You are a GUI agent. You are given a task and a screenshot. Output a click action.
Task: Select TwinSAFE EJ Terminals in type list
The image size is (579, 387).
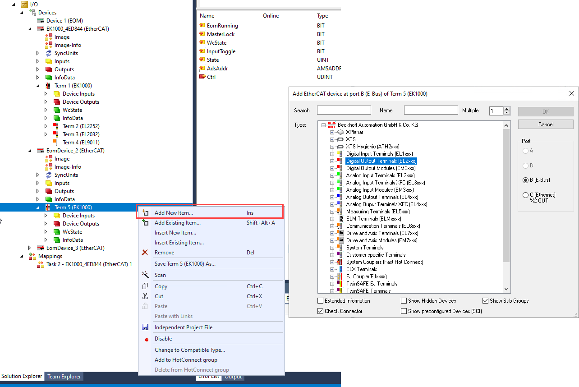372,284
